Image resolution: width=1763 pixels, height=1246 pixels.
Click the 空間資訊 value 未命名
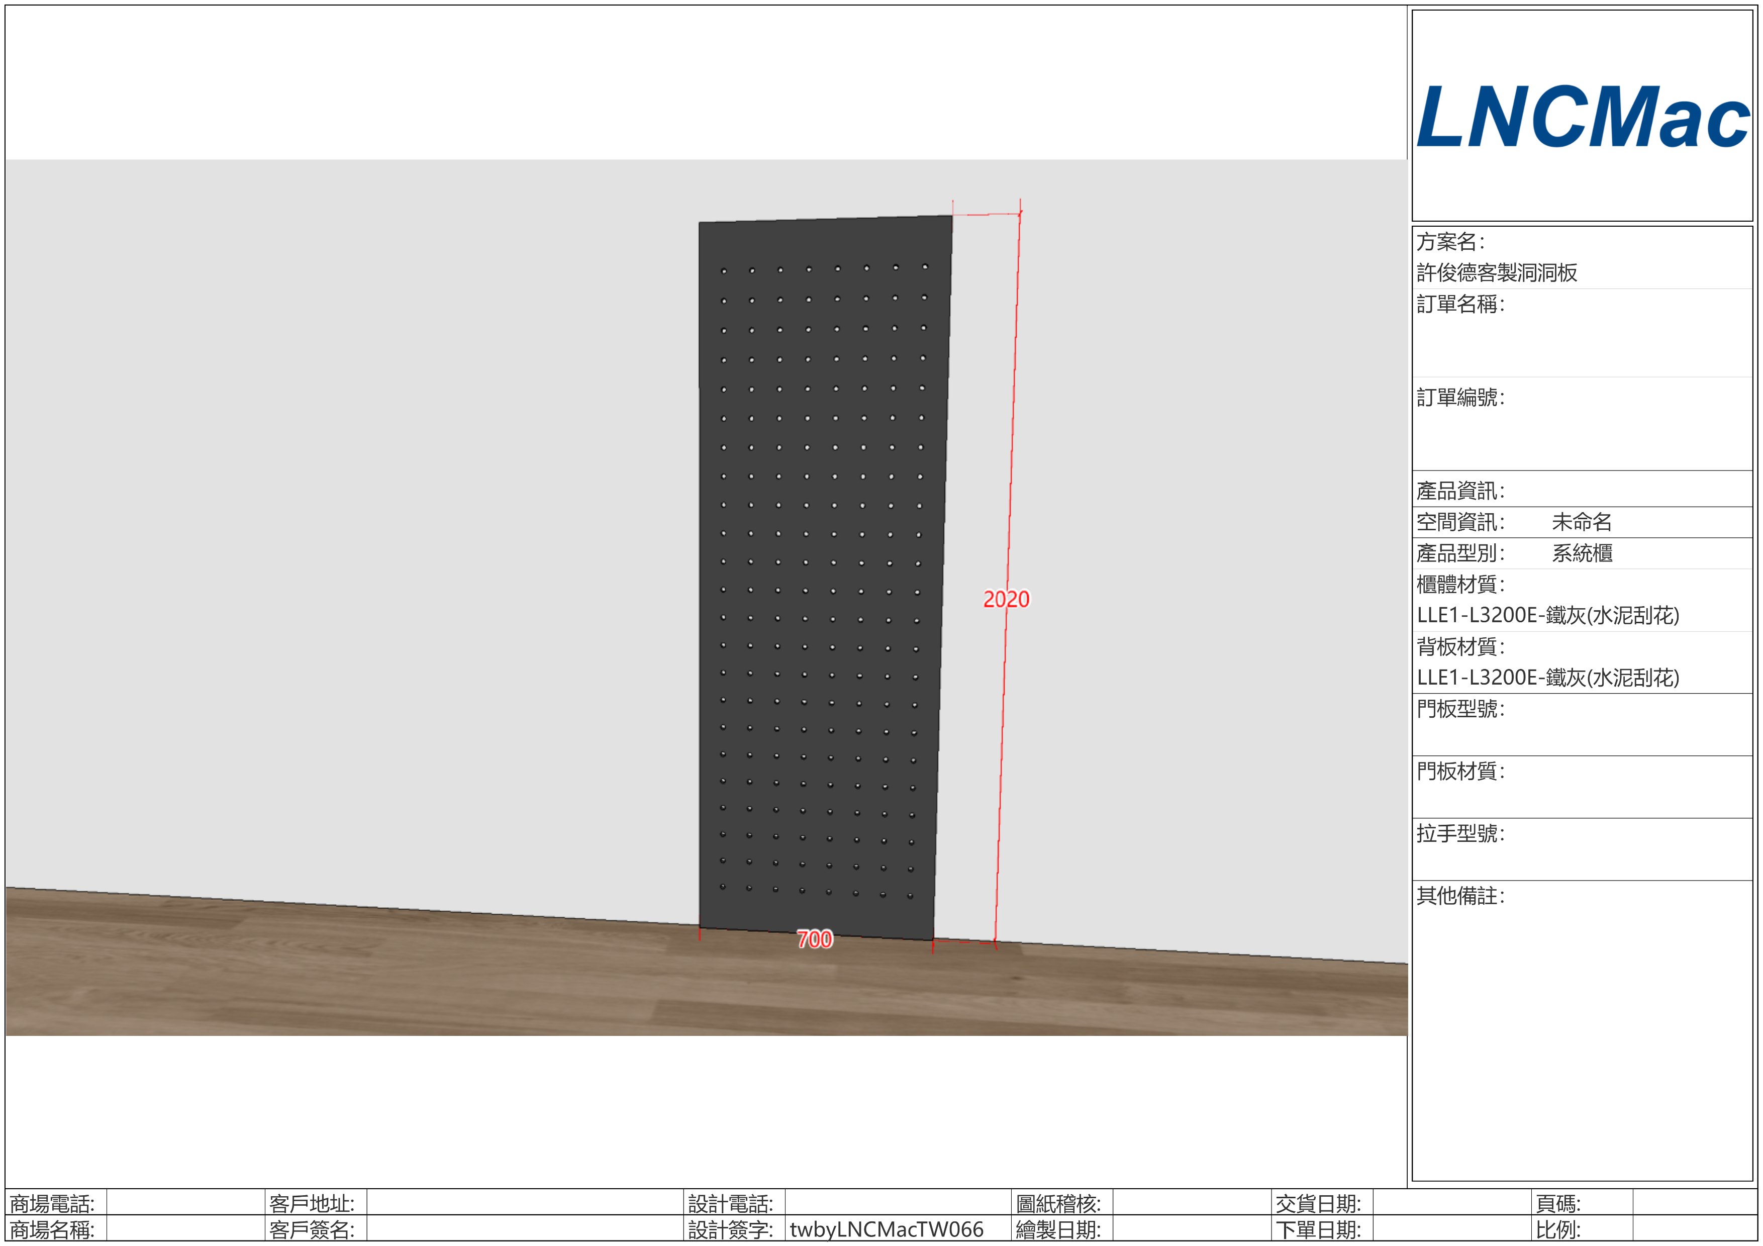[1582, 522]
